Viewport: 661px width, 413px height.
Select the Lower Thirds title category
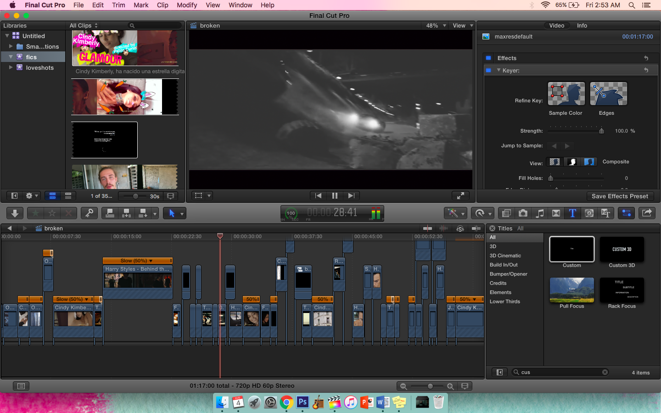coord(505,301)
